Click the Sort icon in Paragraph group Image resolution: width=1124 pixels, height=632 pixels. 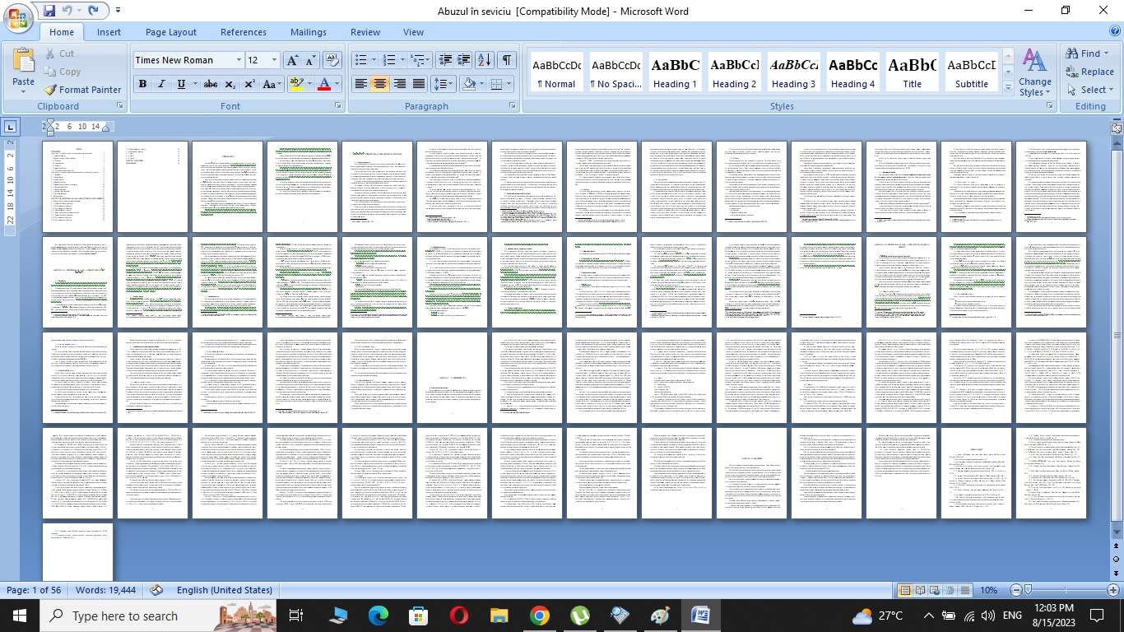click(485, 60)
